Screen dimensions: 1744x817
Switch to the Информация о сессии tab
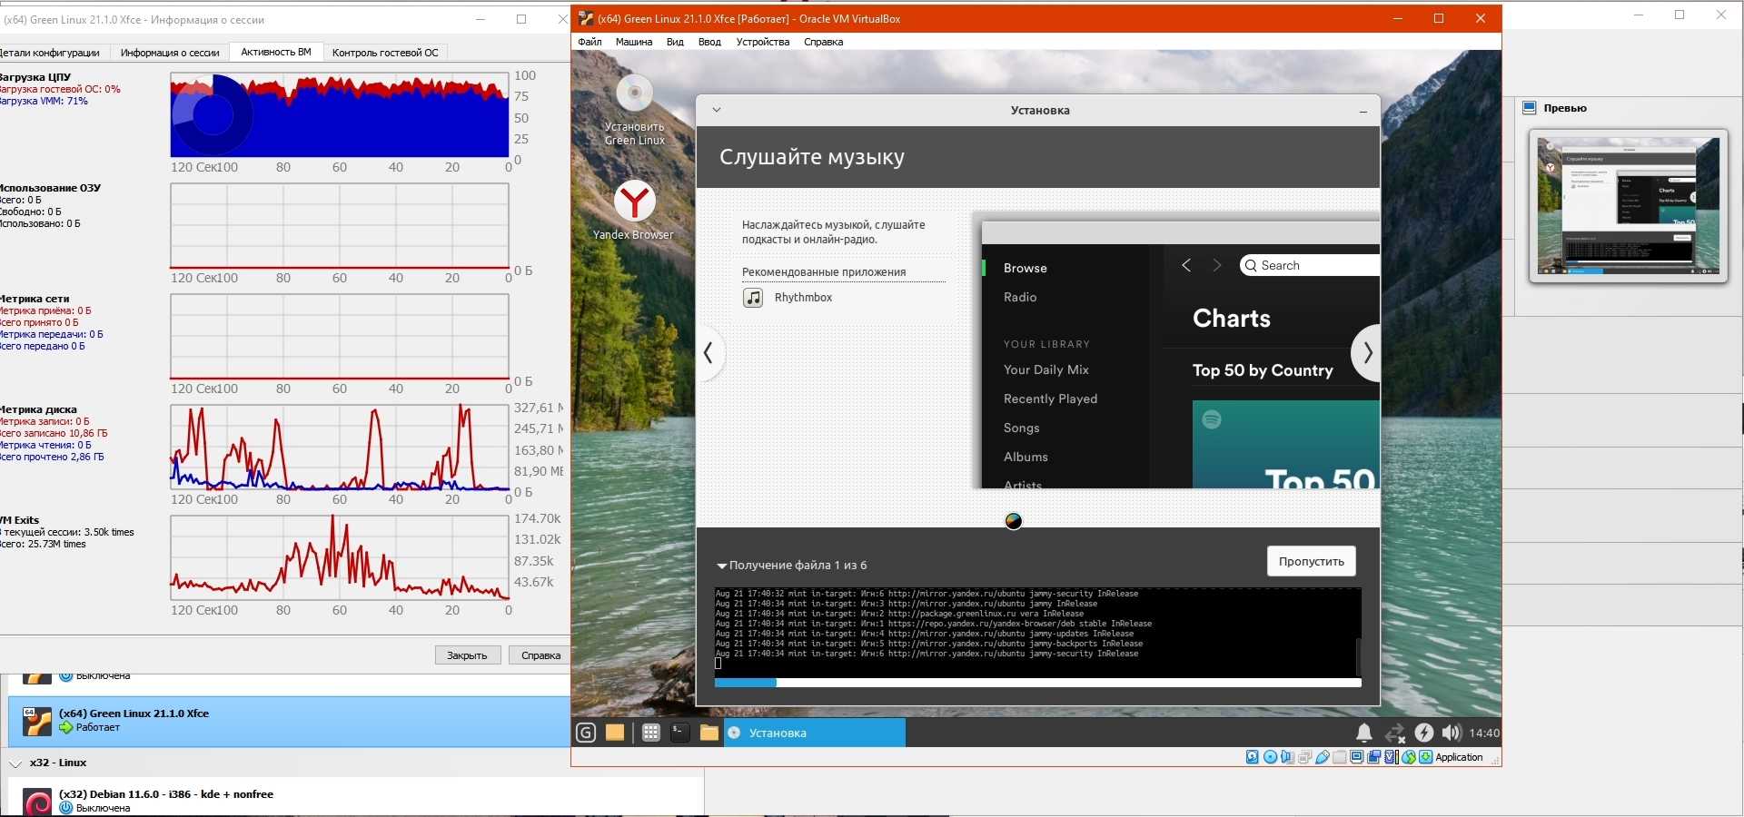click(x=170, y=53)
